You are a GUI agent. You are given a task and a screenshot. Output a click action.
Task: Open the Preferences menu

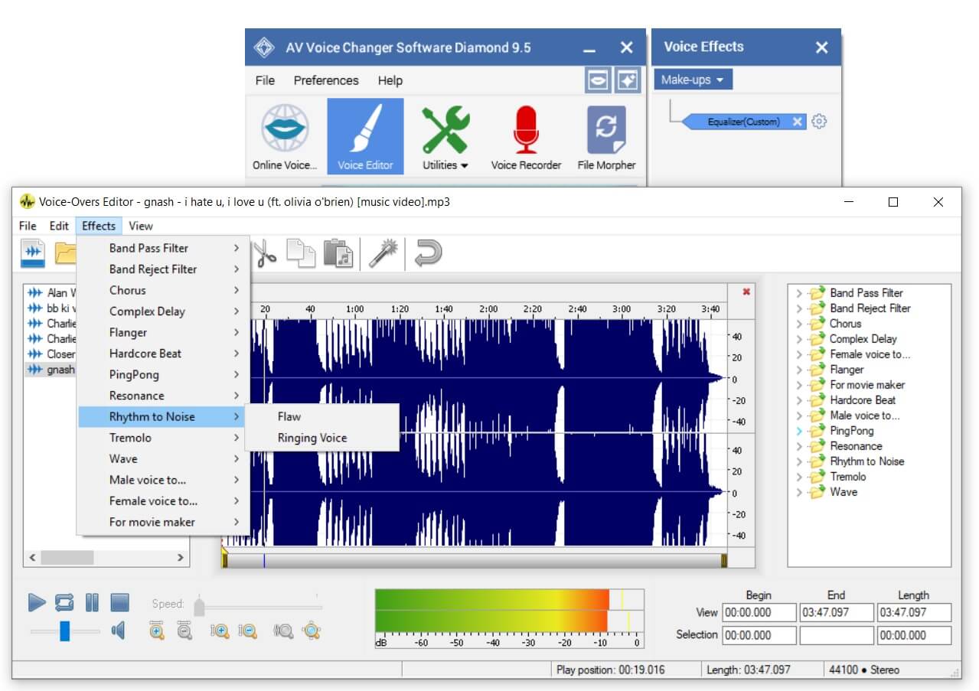tap(326, 80)
